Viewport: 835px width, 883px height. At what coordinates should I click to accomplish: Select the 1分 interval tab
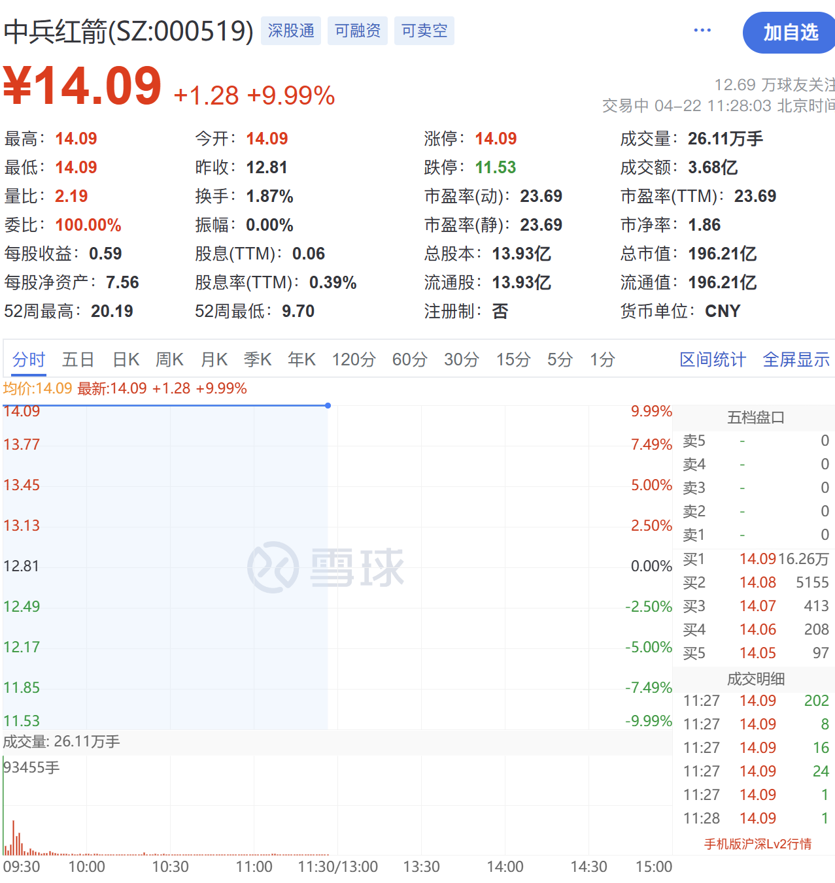[x=602, y=359]
